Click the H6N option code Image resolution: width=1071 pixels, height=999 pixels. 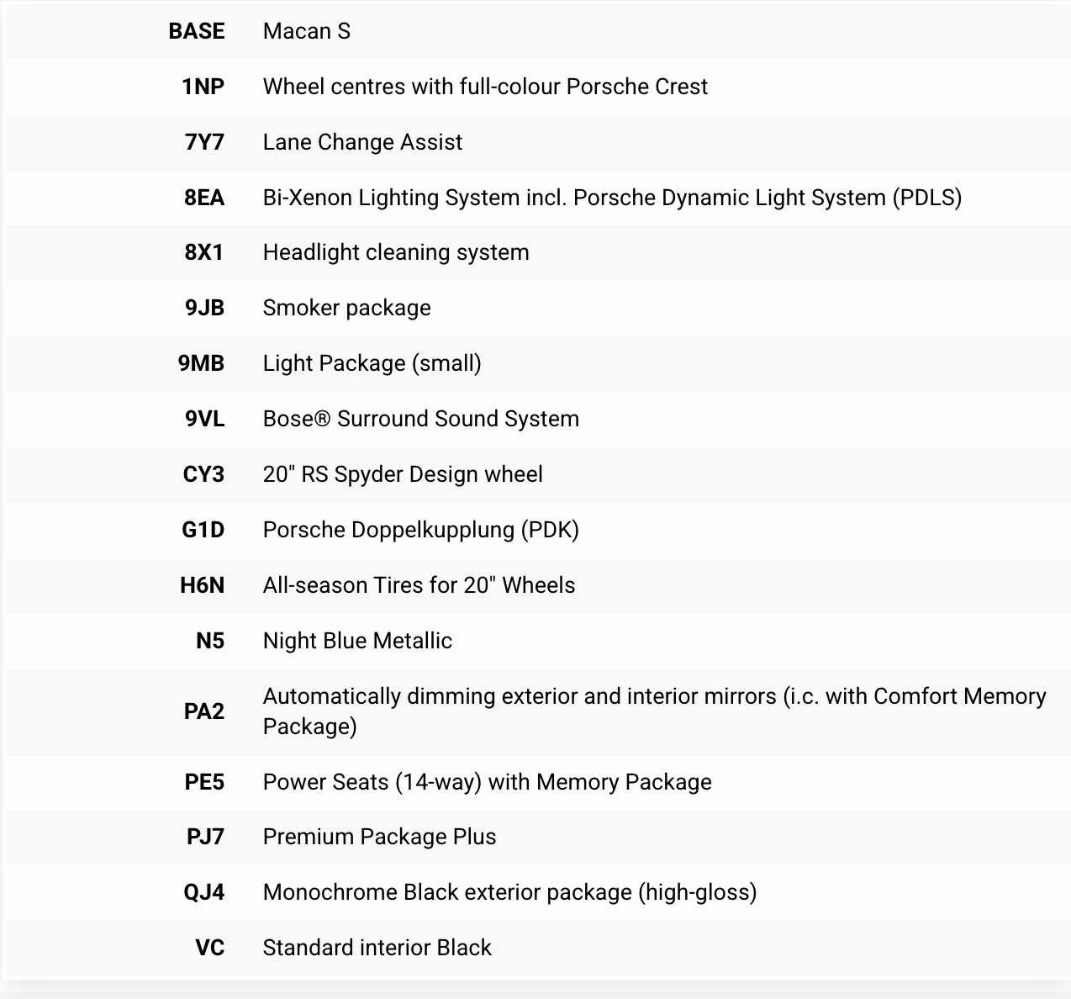point(202,585)
